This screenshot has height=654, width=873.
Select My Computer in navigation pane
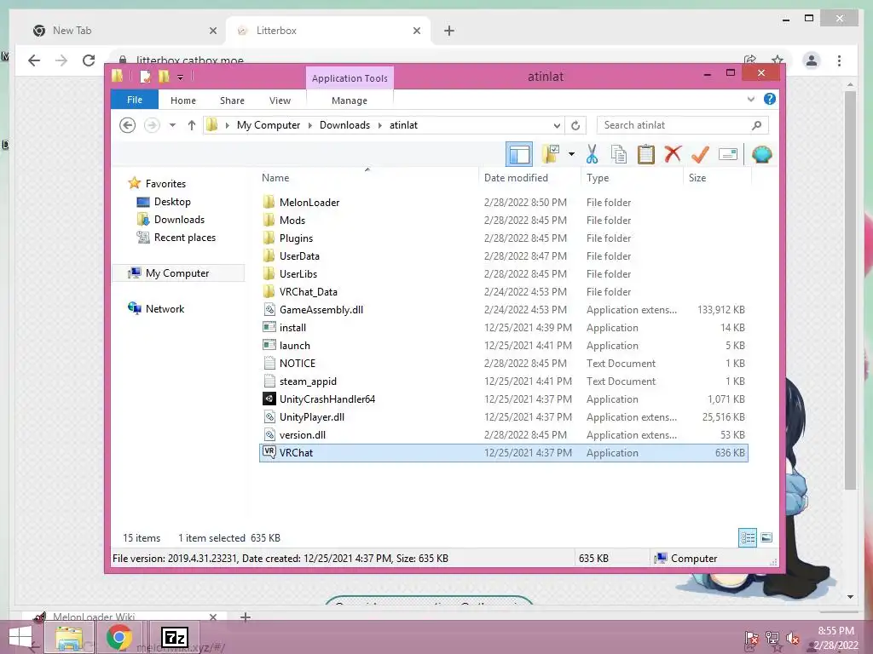(x=177, y=273)
